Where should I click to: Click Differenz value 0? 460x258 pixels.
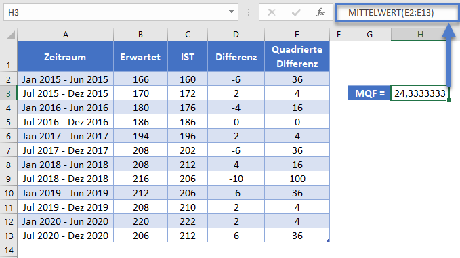tap(236, 122)
